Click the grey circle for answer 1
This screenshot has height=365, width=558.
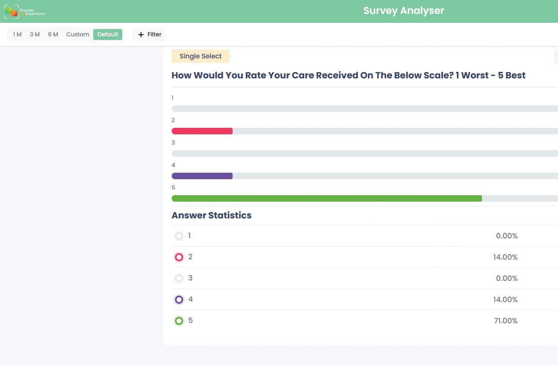[179, 236]
